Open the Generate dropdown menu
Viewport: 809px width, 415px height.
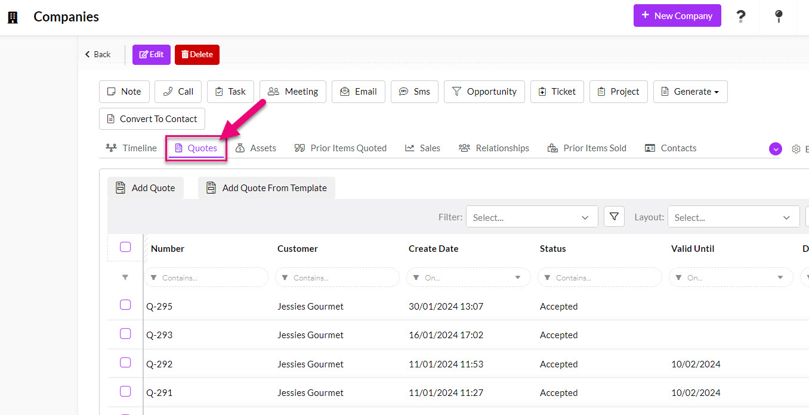tap(690, 92)
